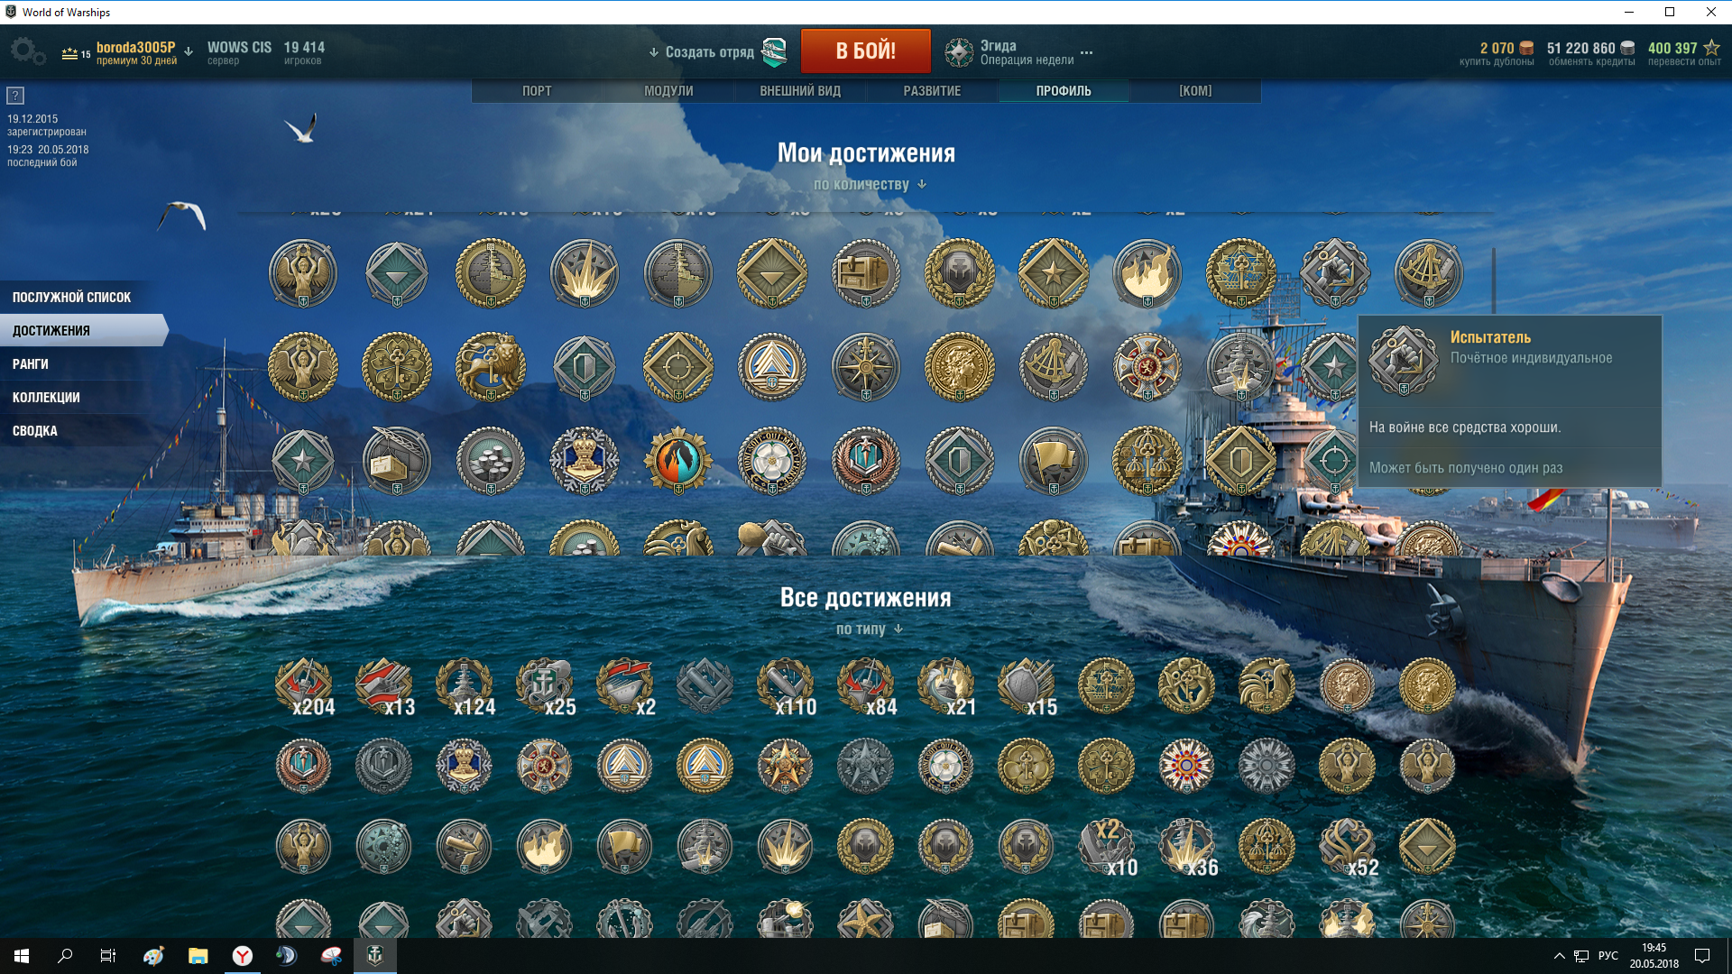Open the Эгида operation of the week icon
This screenshot has height=974, width=1732.
pyautogui.click(x=959, y=52)
